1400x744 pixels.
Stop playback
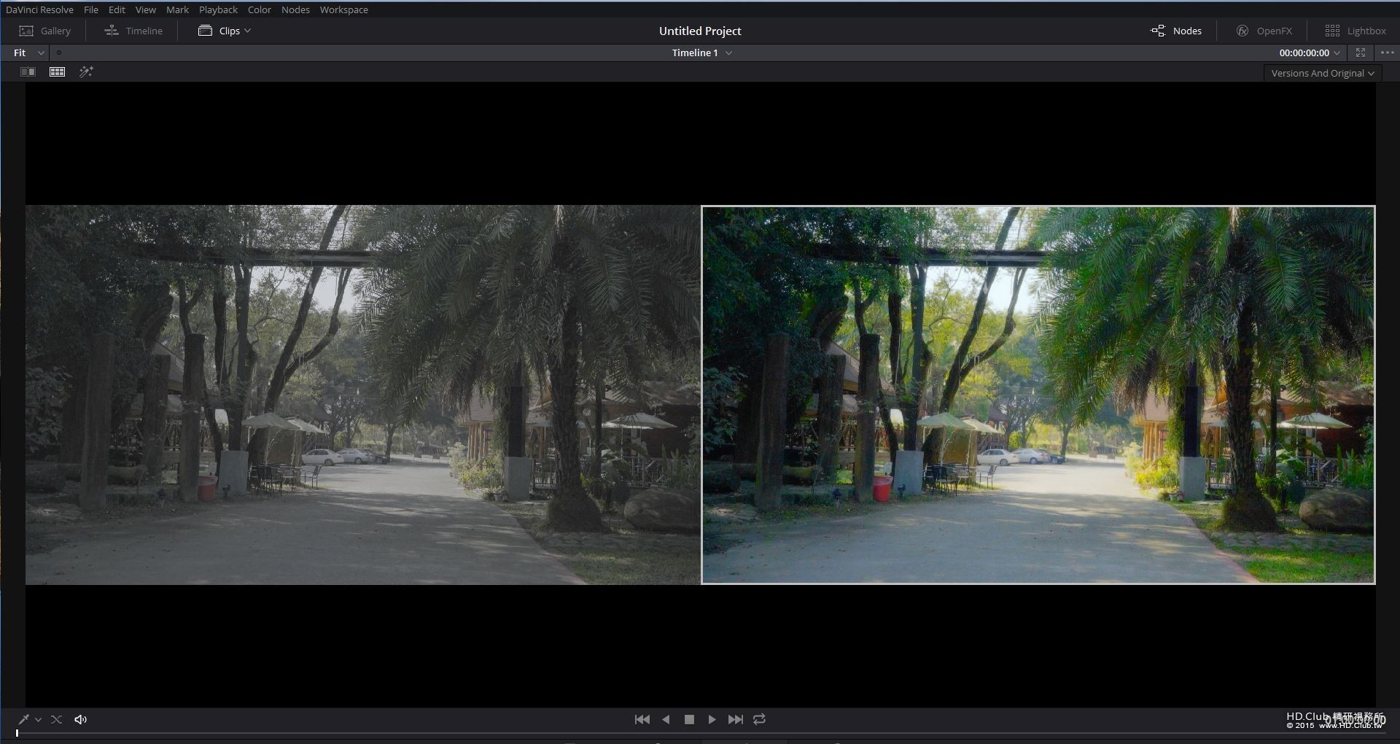pyautogui.click(x=689, y=719)
